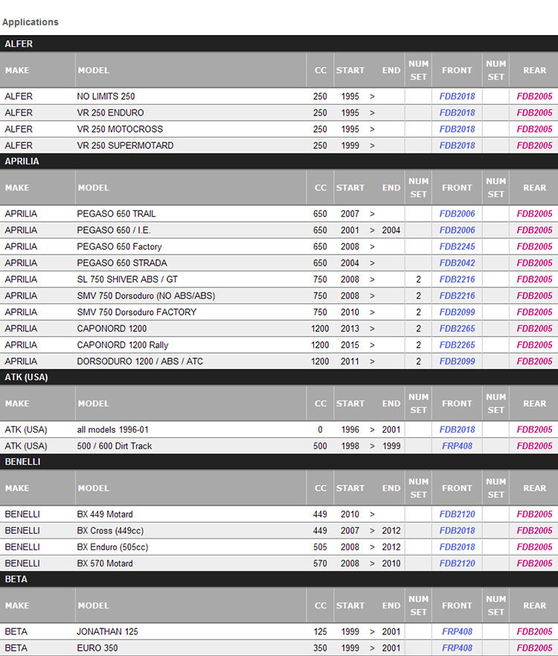Open rear pad FDB2005 for VR 250 MOTOCROSS
This screenshot has width=558, height=656.
(x=534, y=129)
